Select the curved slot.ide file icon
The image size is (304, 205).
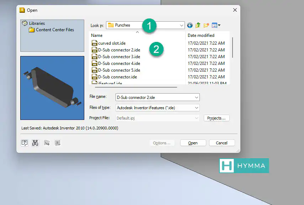point(95,43)
